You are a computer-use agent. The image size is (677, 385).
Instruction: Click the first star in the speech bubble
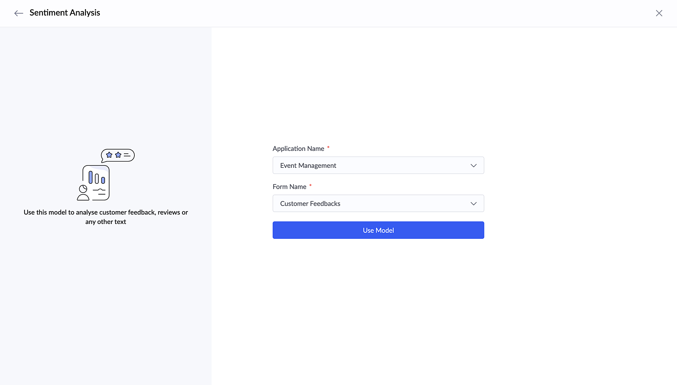tap(109, 155)
